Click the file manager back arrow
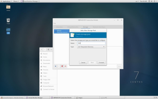 click(x=42, y=50)
